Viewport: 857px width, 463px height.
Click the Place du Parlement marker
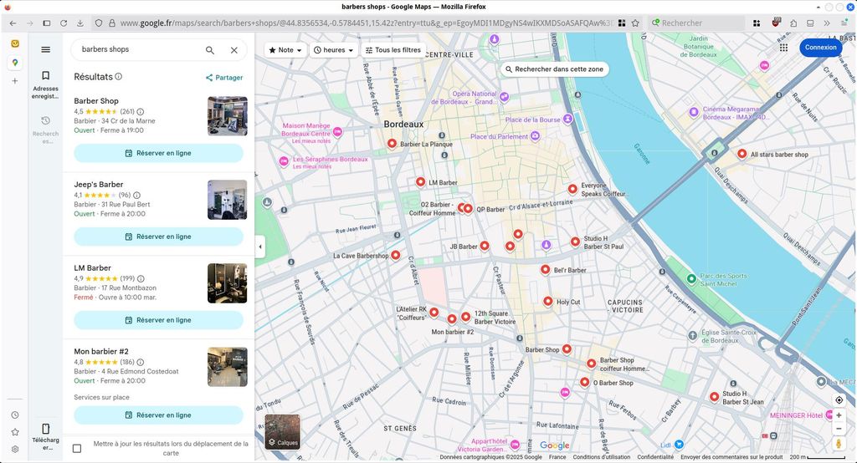pyautogui.click(x=535, y=135)
